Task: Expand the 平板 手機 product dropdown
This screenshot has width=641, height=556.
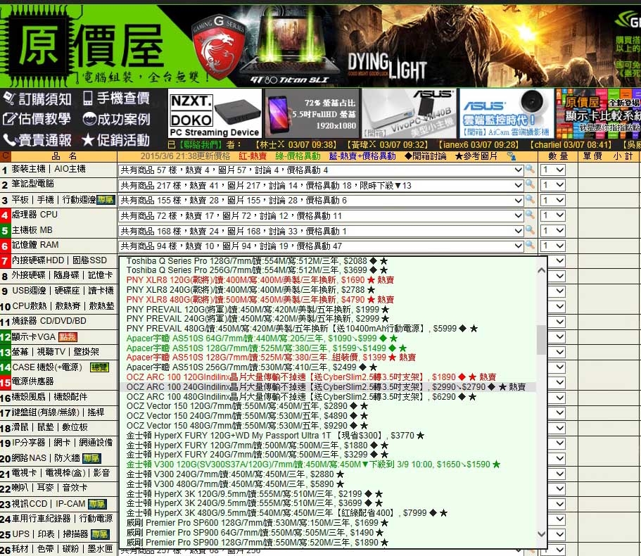Action: (x=321, y=201)
